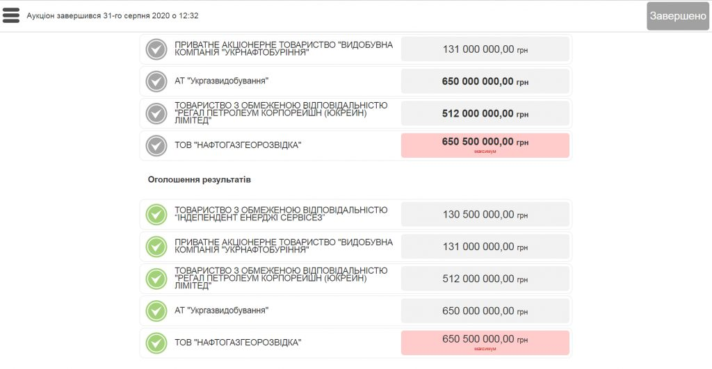Click gray checkmark beside АТ Укргазвидобування
This screenshot has width=712, height=369.
coord(156,81)
